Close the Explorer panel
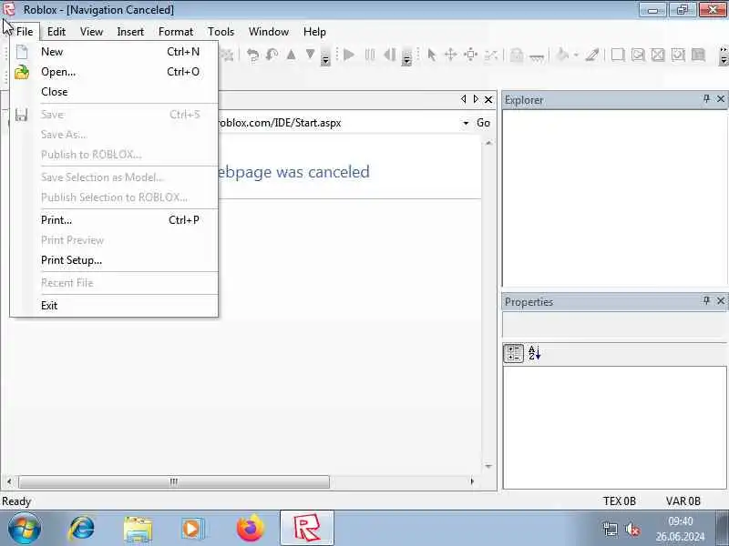729x546 pixels. click(x=721, y=99)
